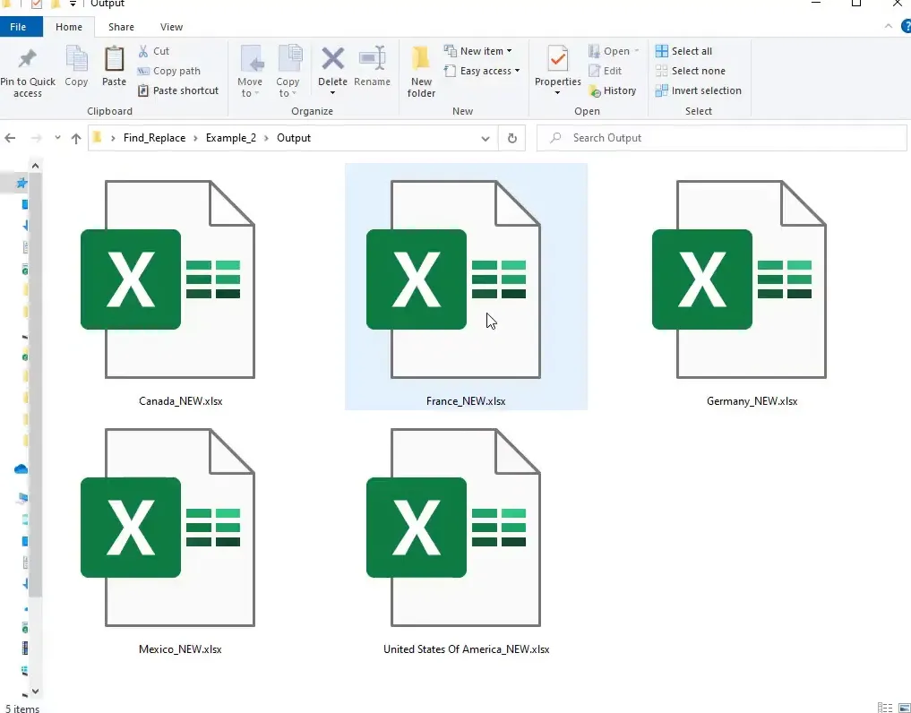Show the recent locations dropdown
Viewport: 911px width, 713px height.
[x=57, y=138]
